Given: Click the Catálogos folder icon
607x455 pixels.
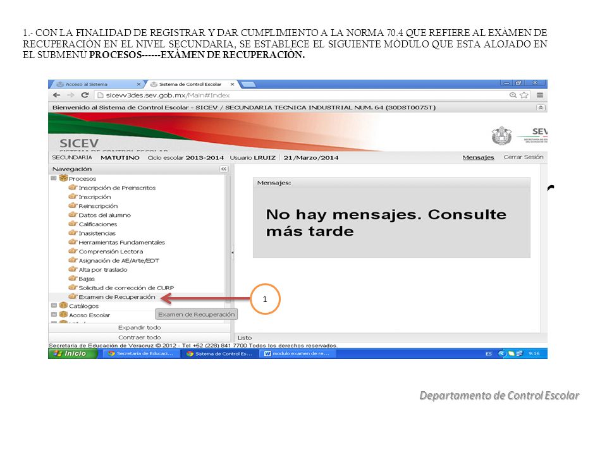Looking at the screenshot, I should 63,305.
